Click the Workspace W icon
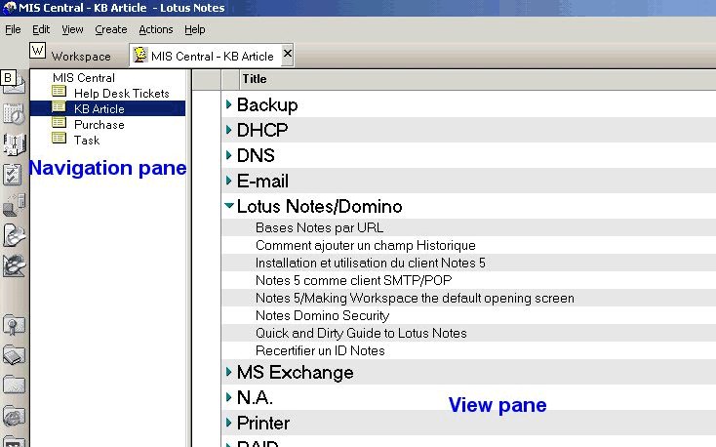 pos(37,51)
